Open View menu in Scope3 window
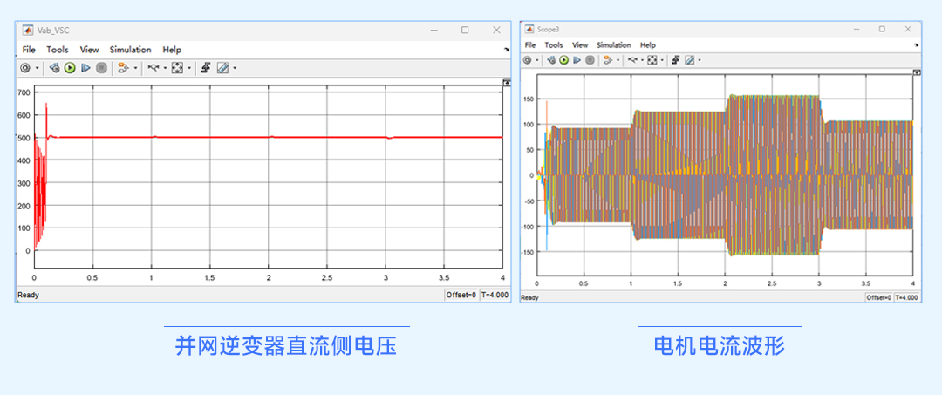This screenshot has width=942, height=395. pyautogui.click(x=580, y=45)
